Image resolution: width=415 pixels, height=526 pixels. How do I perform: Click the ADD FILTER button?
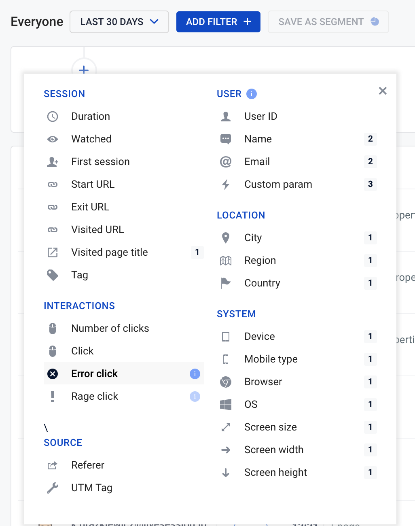(218, 22)
